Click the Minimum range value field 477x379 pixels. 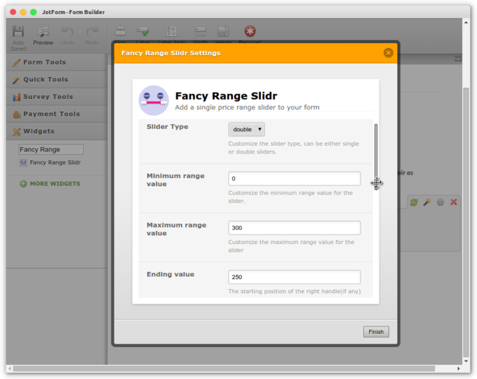point(294,179)
